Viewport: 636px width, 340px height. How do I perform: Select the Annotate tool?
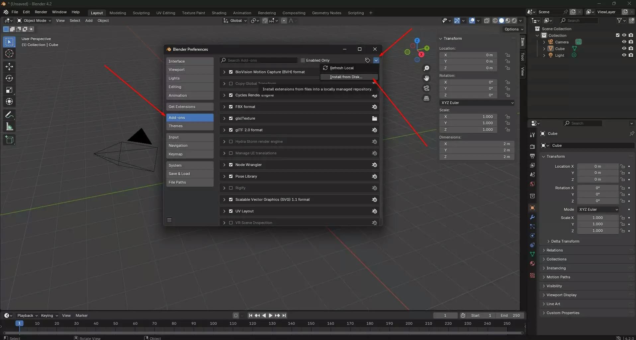[x=9, y=115]
